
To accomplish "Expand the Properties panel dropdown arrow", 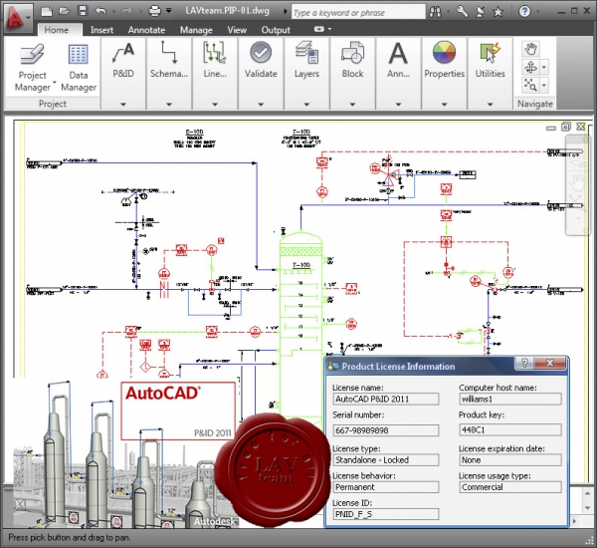I will tap(445, 104).
